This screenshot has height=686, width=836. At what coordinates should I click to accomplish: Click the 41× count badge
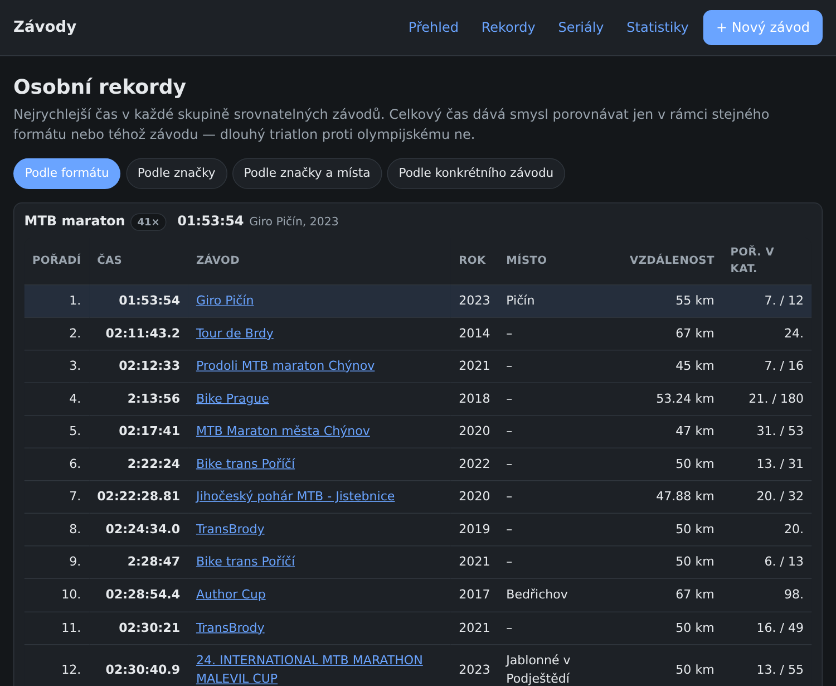[x=148, y=222]
